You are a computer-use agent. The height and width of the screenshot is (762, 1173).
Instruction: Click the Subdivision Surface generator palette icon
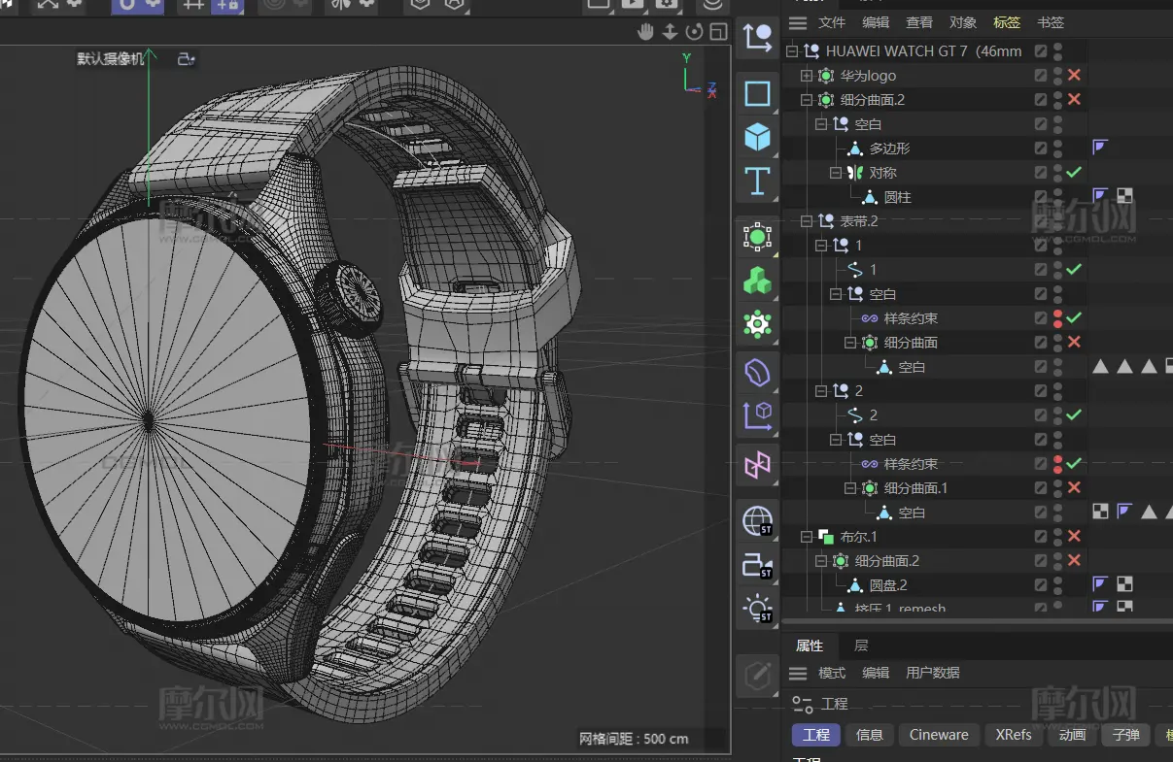point(757,237)
